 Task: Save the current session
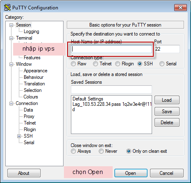[x=167, y=112]
